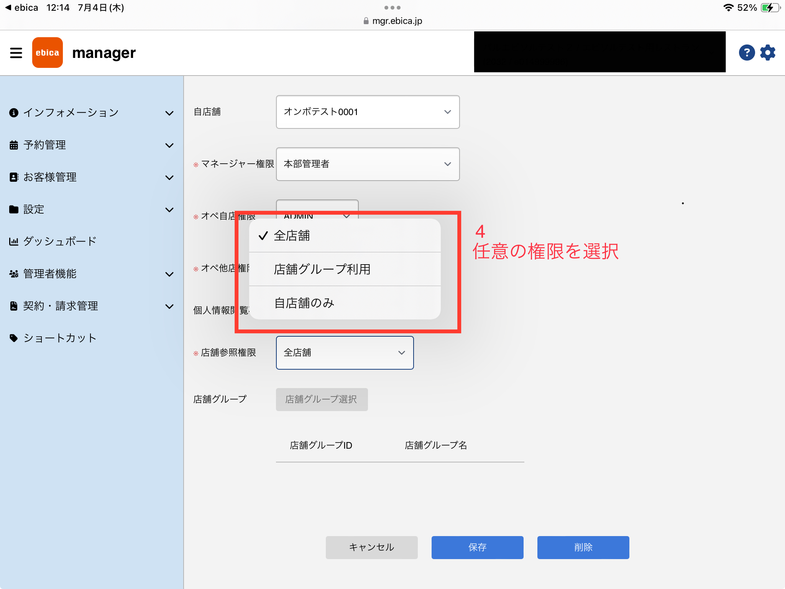Click the インフォメーション info icon
The height and width of the screenshot is (589, 785).
point(14,113)
